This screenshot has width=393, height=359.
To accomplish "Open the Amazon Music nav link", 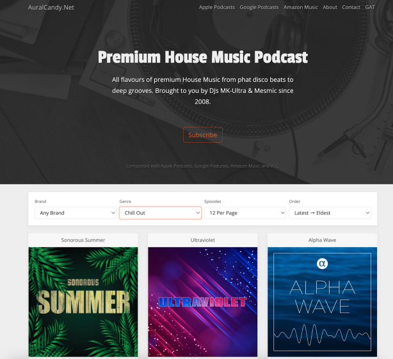I will coord(301,7).
